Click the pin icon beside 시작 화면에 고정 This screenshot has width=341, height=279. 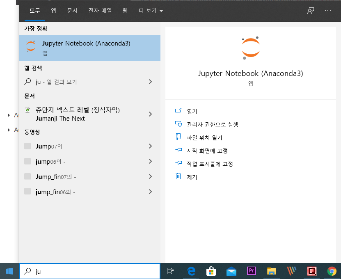(x=179, y=150)
